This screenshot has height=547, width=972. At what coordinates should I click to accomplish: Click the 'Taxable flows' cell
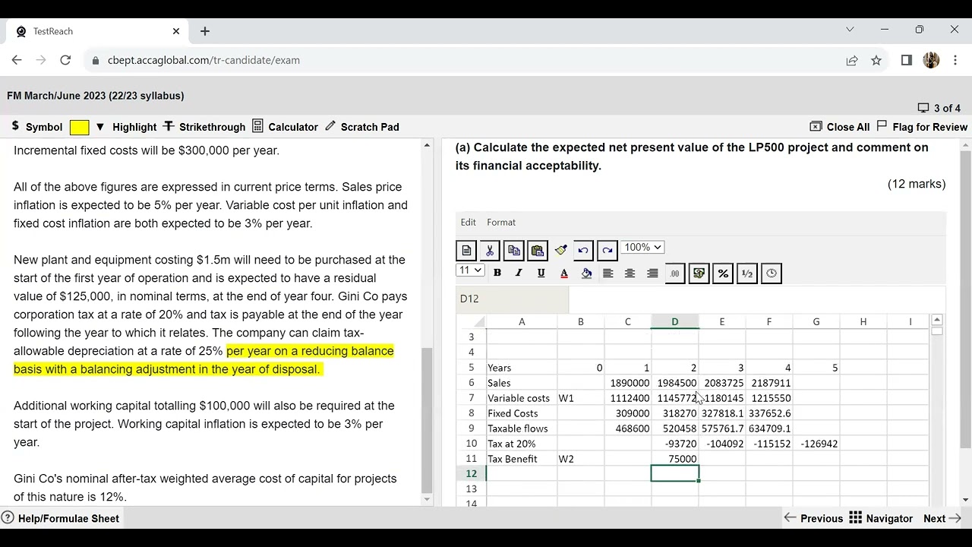[x=522, y=428]
